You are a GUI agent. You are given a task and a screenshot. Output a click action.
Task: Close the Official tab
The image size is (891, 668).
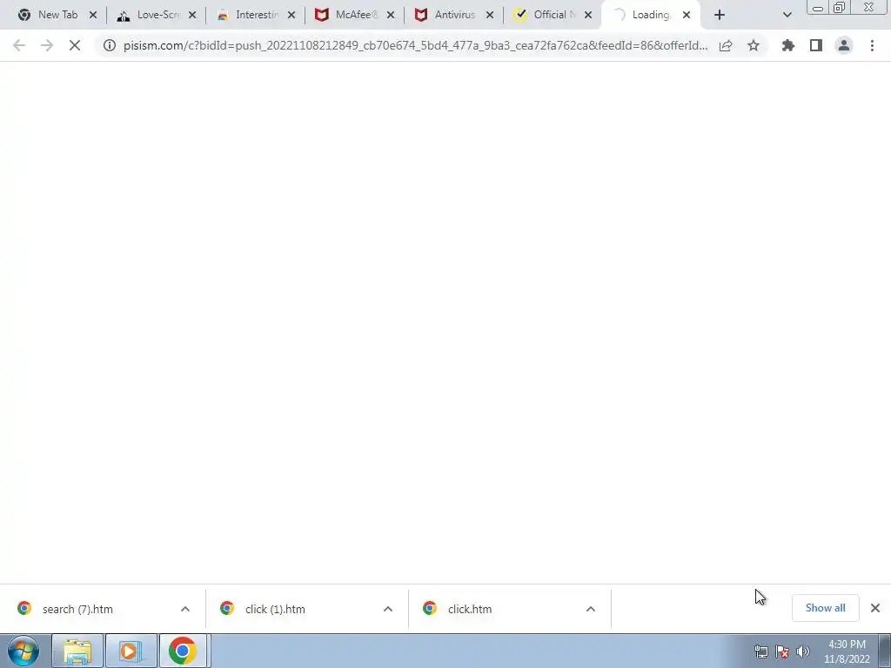pos(588,16)
